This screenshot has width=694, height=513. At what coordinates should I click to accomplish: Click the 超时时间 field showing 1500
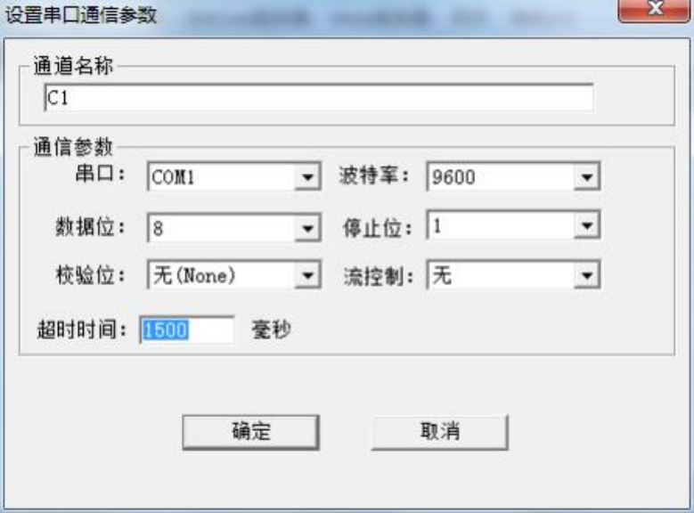(x=187, y=330)
